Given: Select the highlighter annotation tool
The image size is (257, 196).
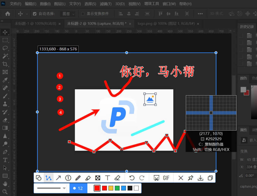Looking at the screenshot, I should [88, 178].
